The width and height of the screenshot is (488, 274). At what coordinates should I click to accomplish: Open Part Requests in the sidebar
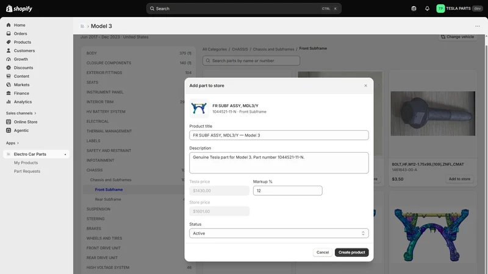click(x=27, y=171)
